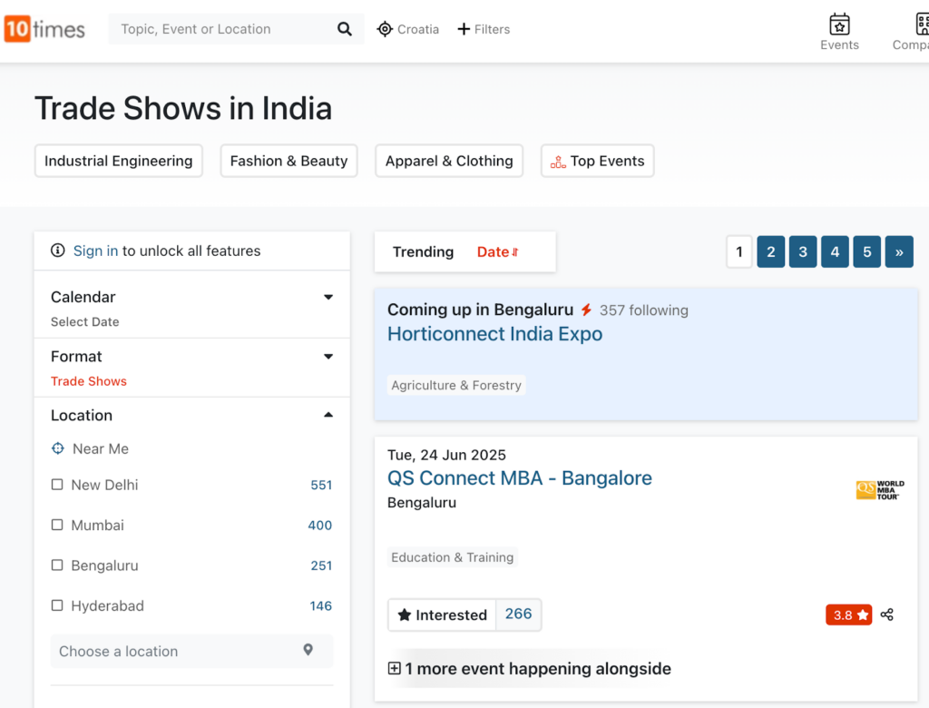The height and width of the screenshot is (708, 929).
Task: Click the 10times logo
Action: 44,29
